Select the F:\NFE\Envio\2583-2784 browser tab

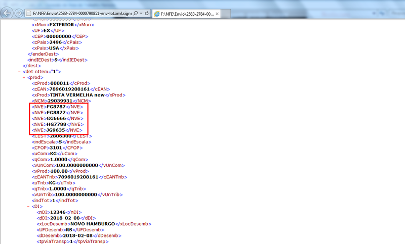click(187, 14)
